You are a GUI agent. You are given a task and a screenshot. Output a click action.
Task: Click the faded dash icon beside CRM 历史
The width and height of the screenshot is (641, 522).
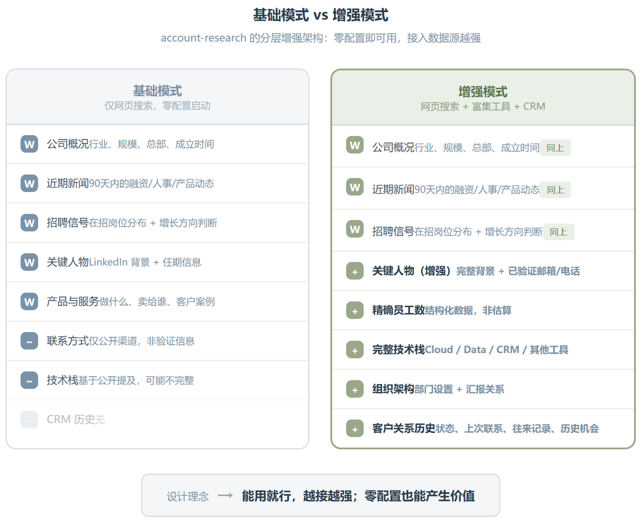click(29, 420)
